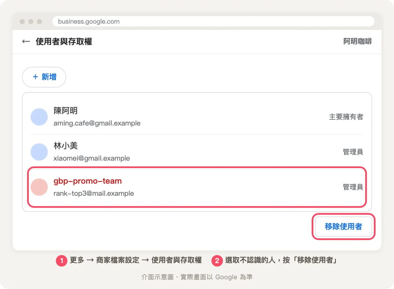Viewport: 394px width, 289px height.
Task: Click the 阿明咖啡 business name
Action: pyautogui.click(x=357, y=42)
